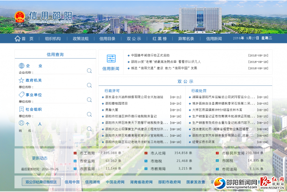Click rank badge beside 市司法局
Screen dimensions: 287x192
pyautogui.click(x=217, y=169)
